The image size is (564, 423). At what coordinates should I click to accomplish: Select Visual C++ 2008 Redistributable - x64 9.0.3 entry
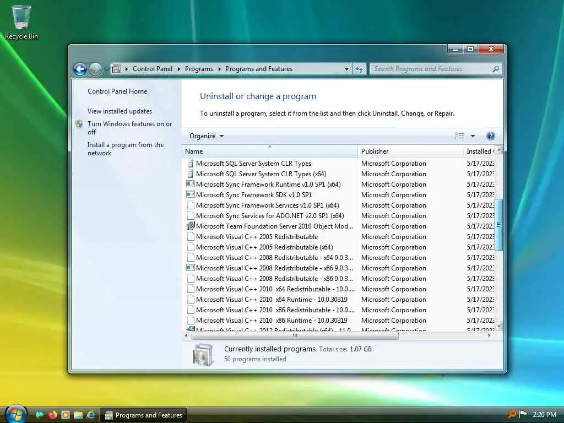(339, 258)
